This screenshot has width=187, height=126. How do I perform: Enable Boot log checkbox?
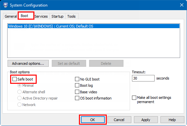point(77,85)
